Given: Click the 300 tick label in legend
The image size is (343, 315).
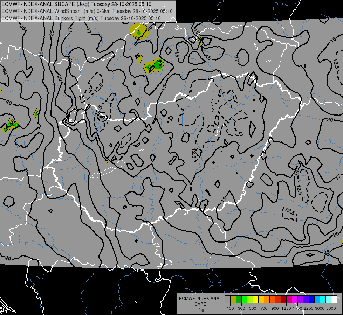Looking at the screenshot, I should (241, 308).
